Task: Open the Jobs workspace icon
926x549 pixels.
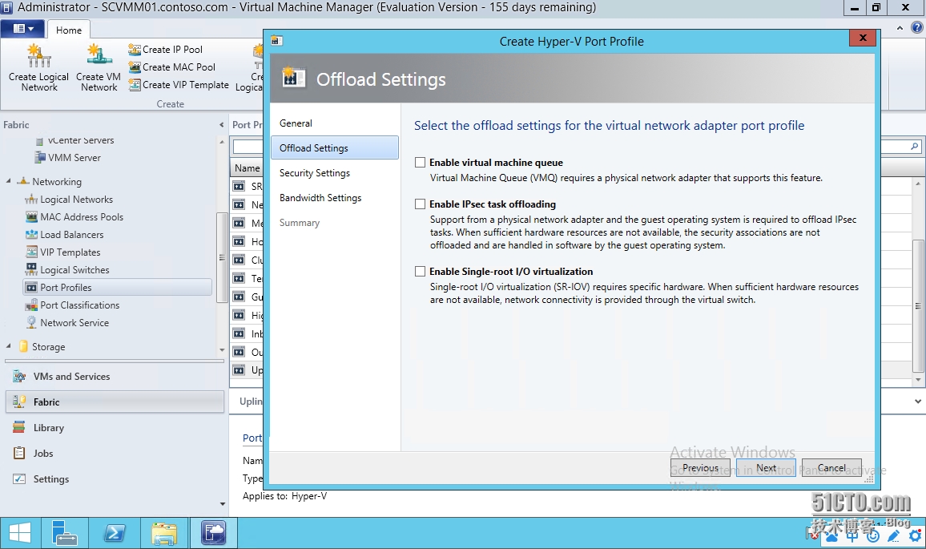Action: 19,454
